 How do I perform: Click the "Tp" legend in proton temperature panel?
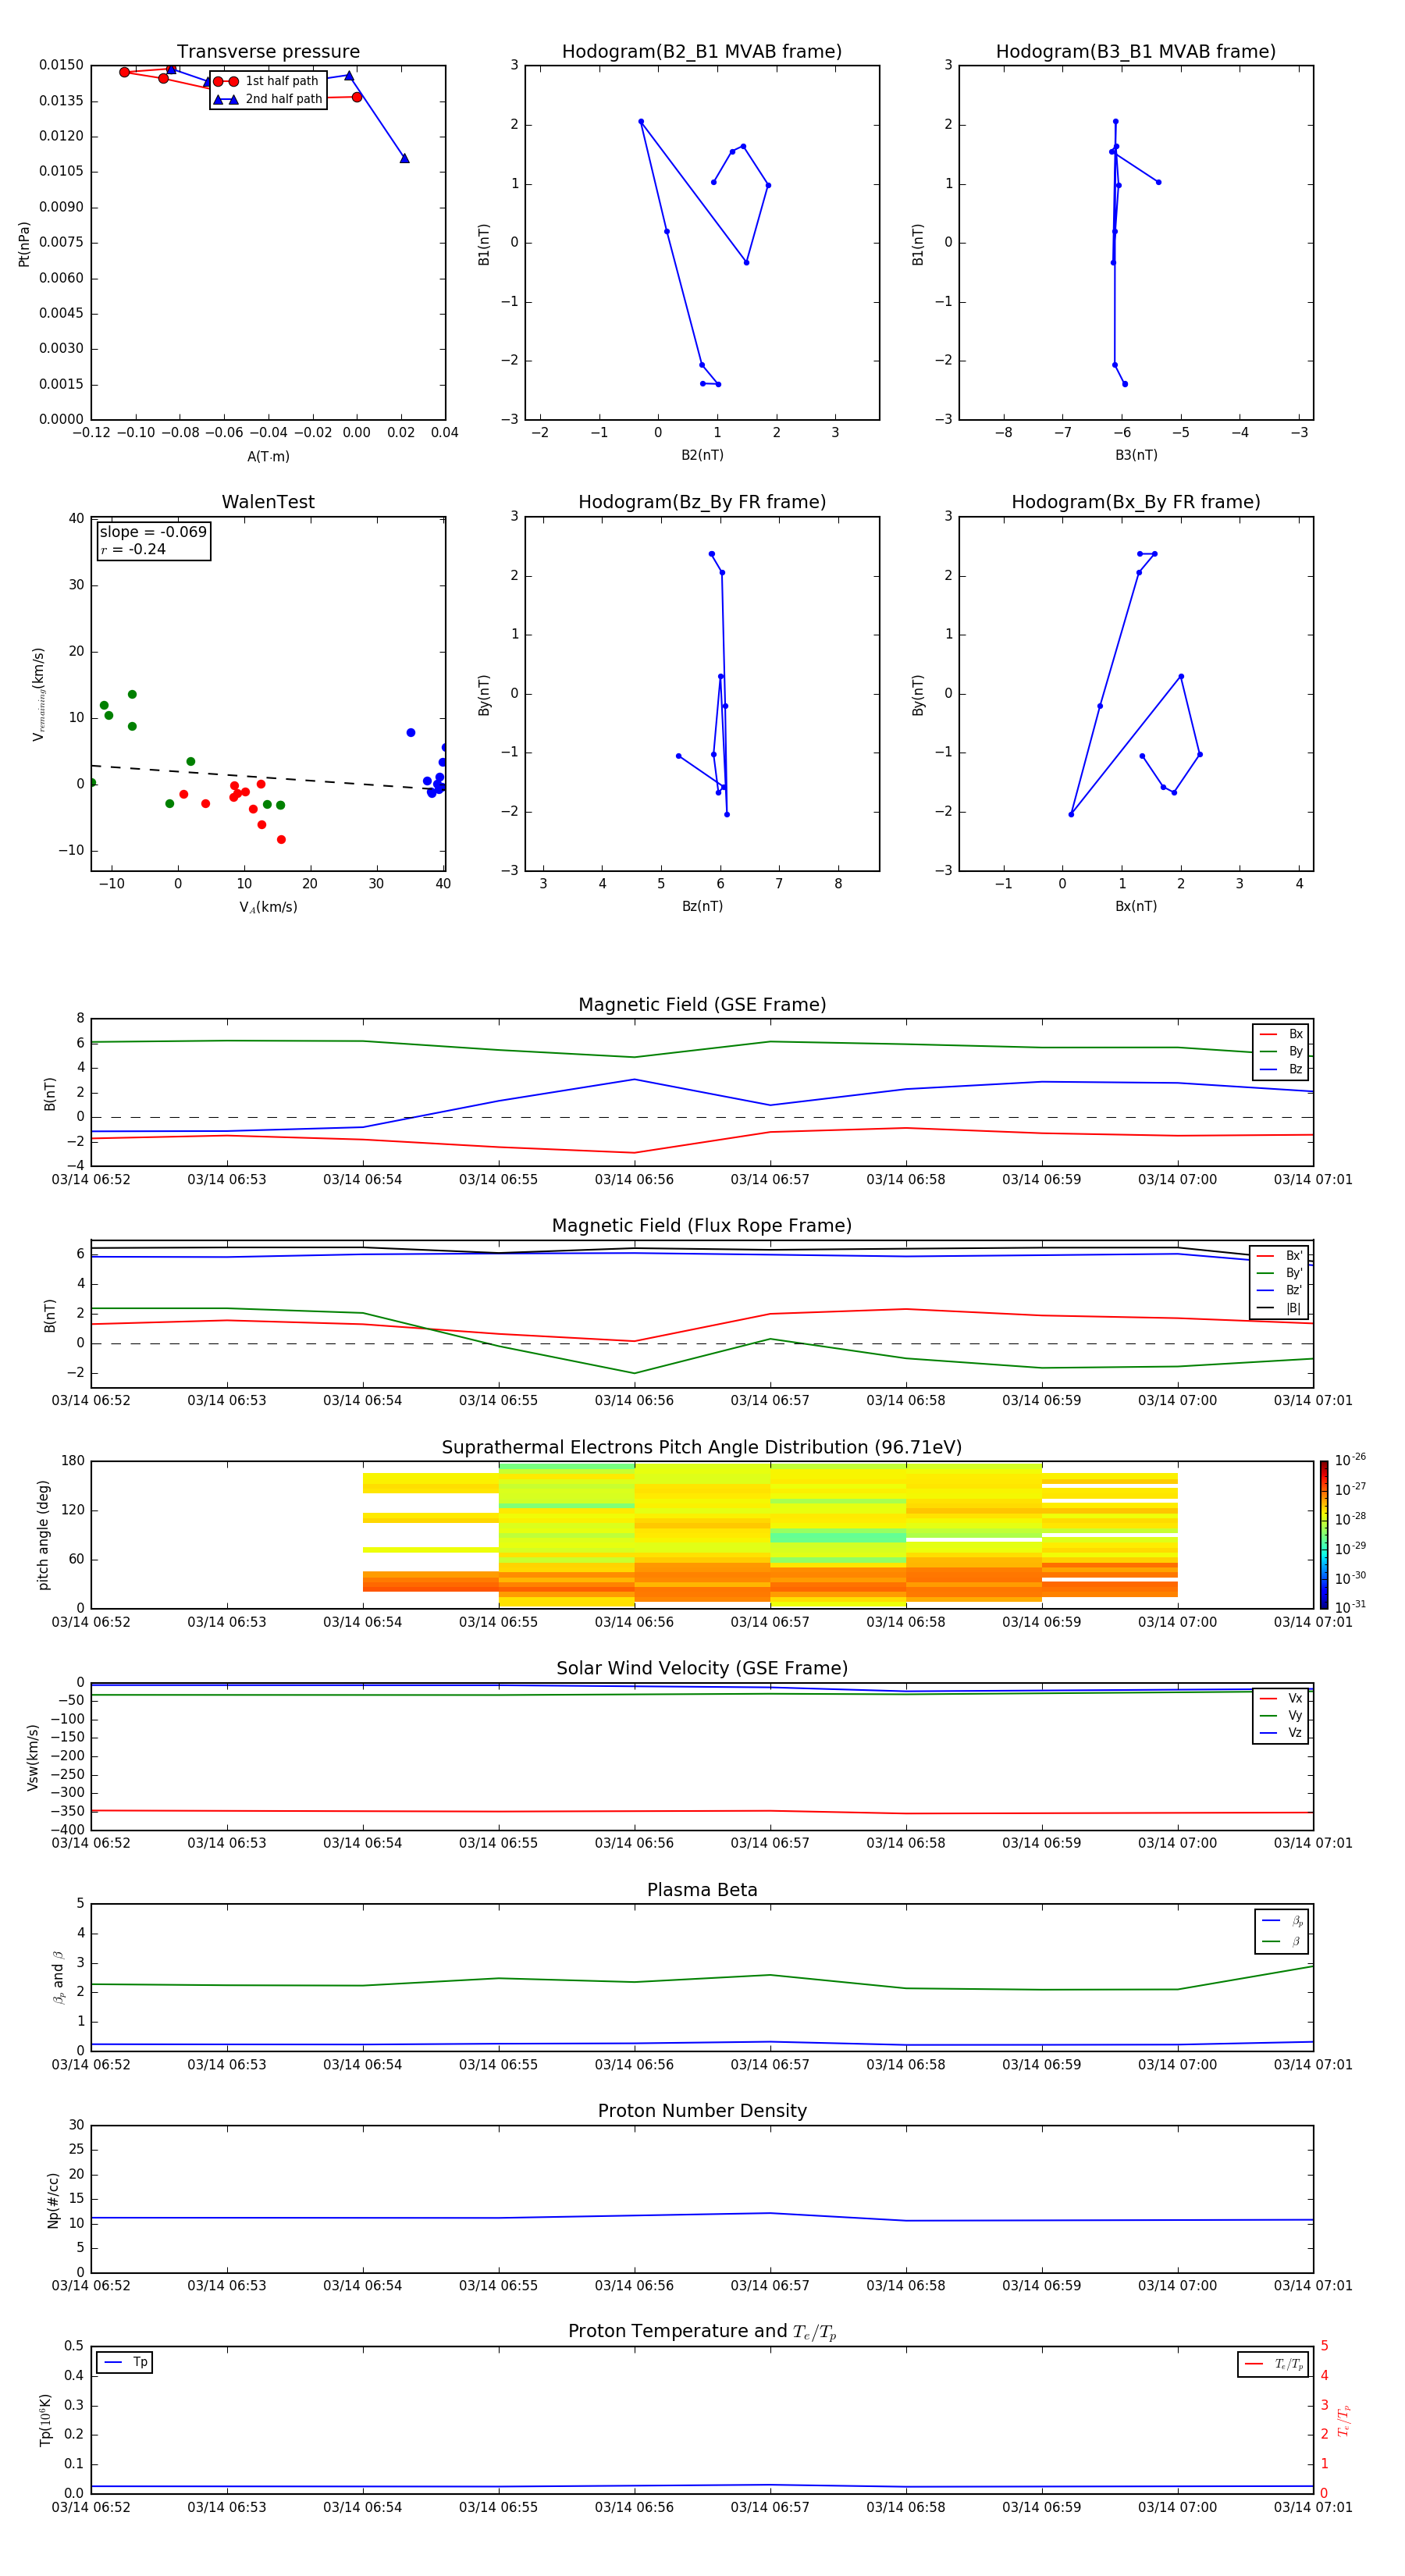click(x=125, y=2363)
